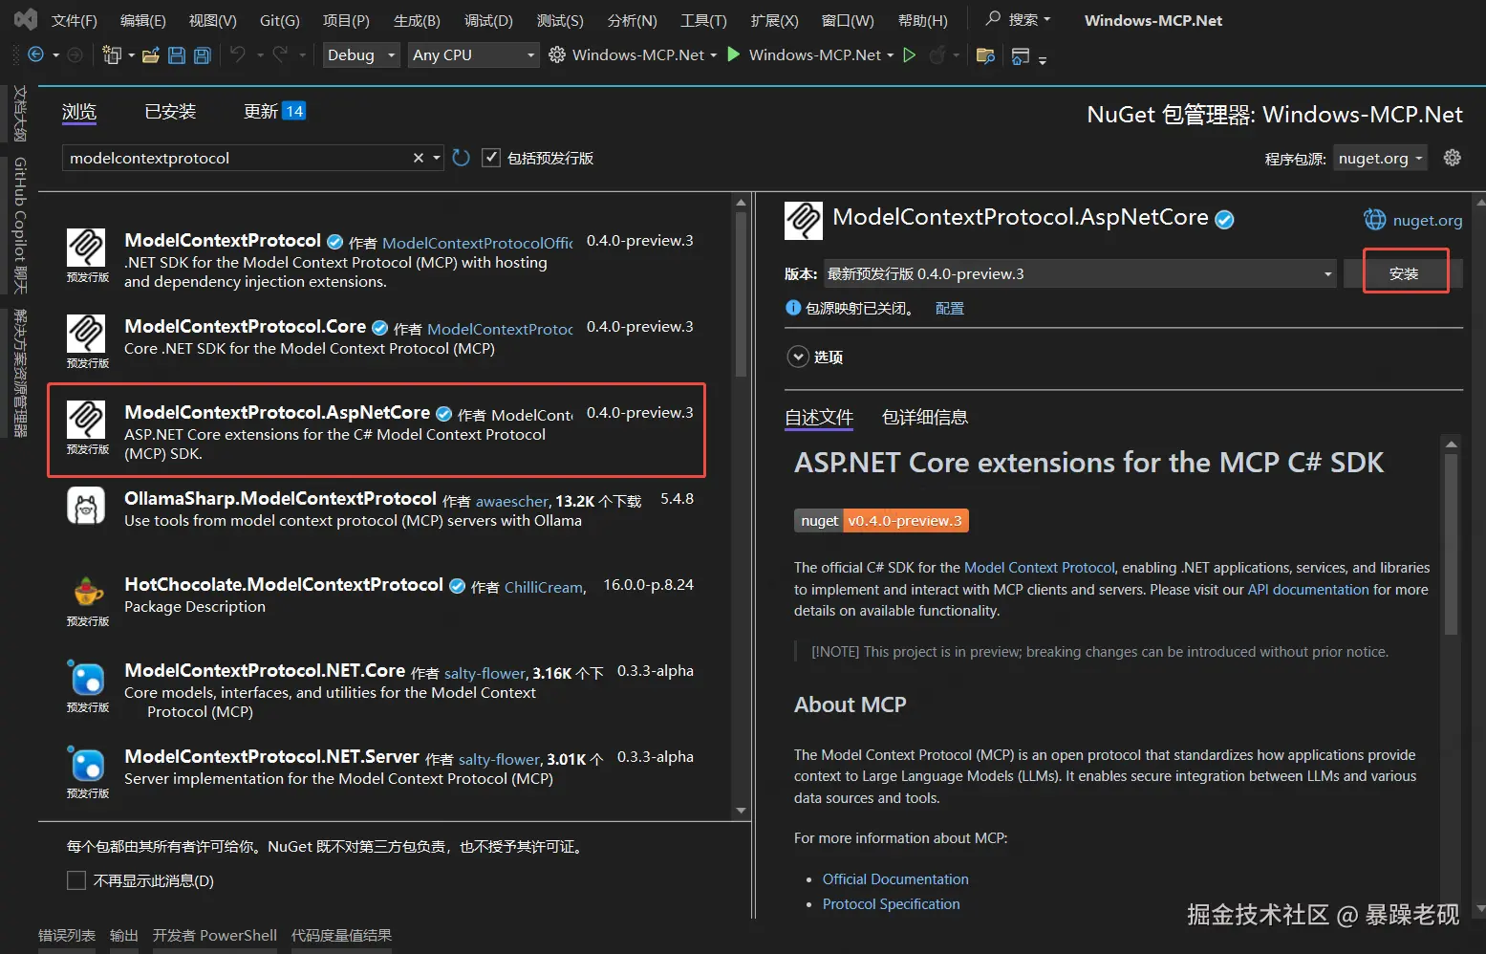Click the info icon beside package source mapping
The width and height of the screenshot is (1486, 954).
793,308
